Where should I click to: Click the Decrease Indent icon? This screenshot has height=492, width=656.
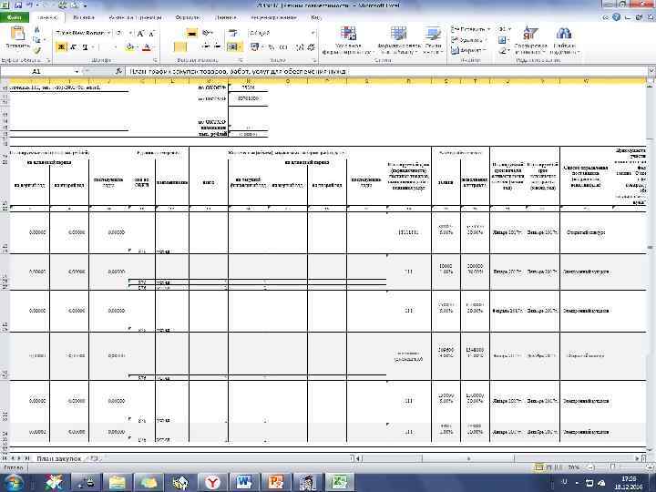pos(205,46)
